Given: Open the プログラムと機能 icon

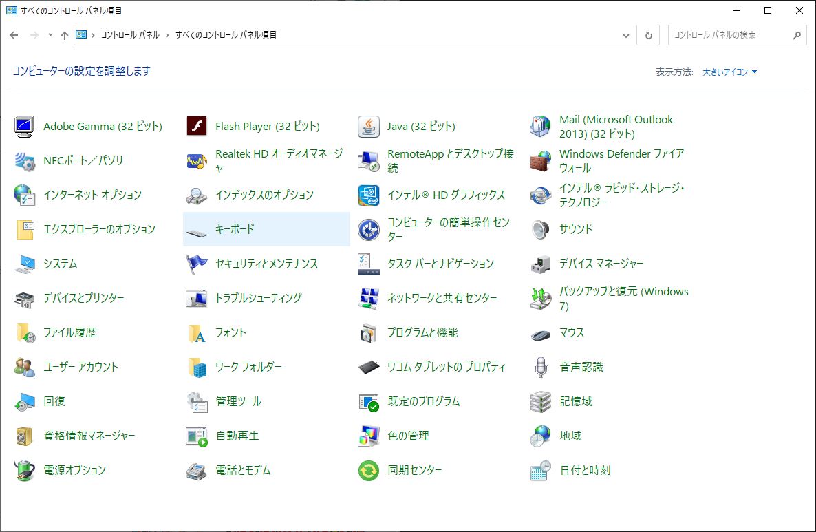Looking at the screenshot, I should [369, 332].
